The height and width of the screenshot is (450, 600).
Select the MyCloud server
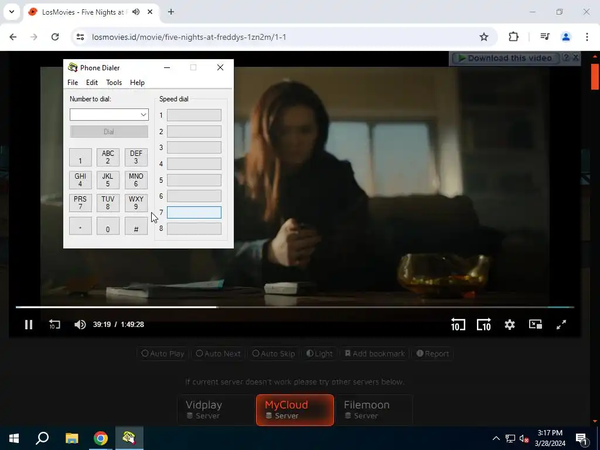(x=295, y=410)
